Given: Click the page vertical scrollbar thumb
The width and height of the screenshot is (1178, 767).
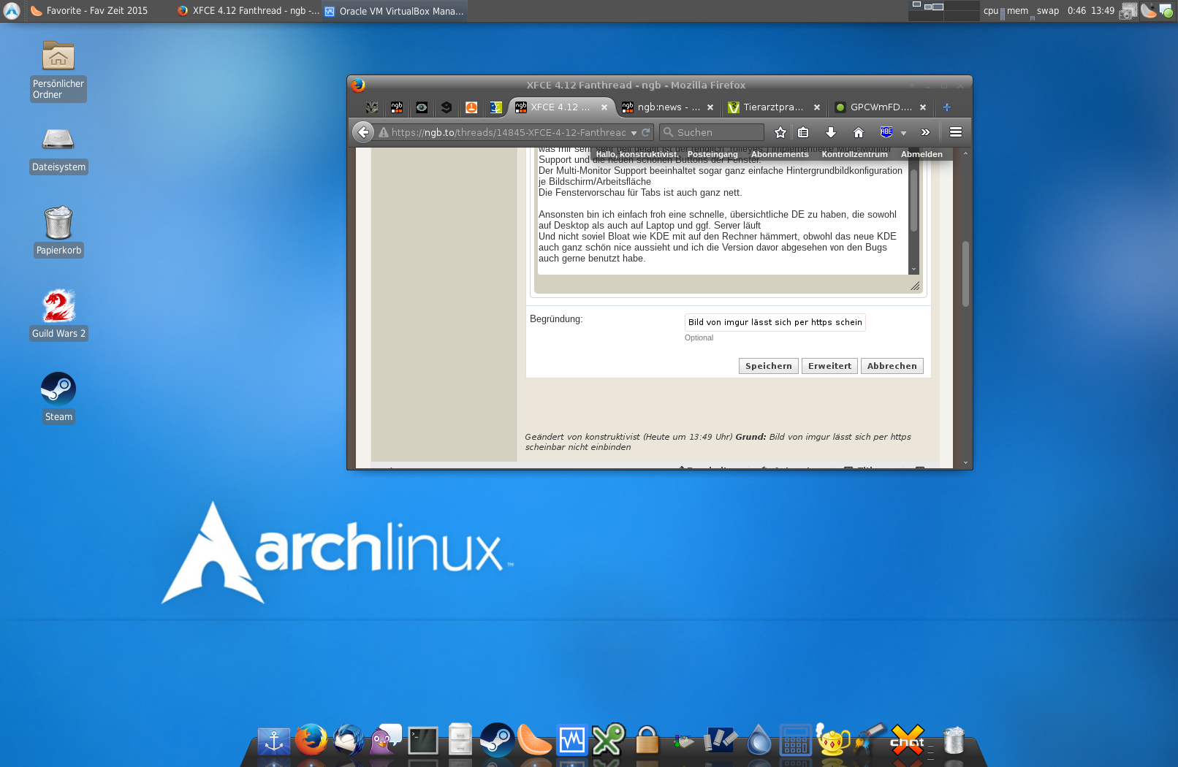Looking at the screenshot, I should [x=965, y=274].
